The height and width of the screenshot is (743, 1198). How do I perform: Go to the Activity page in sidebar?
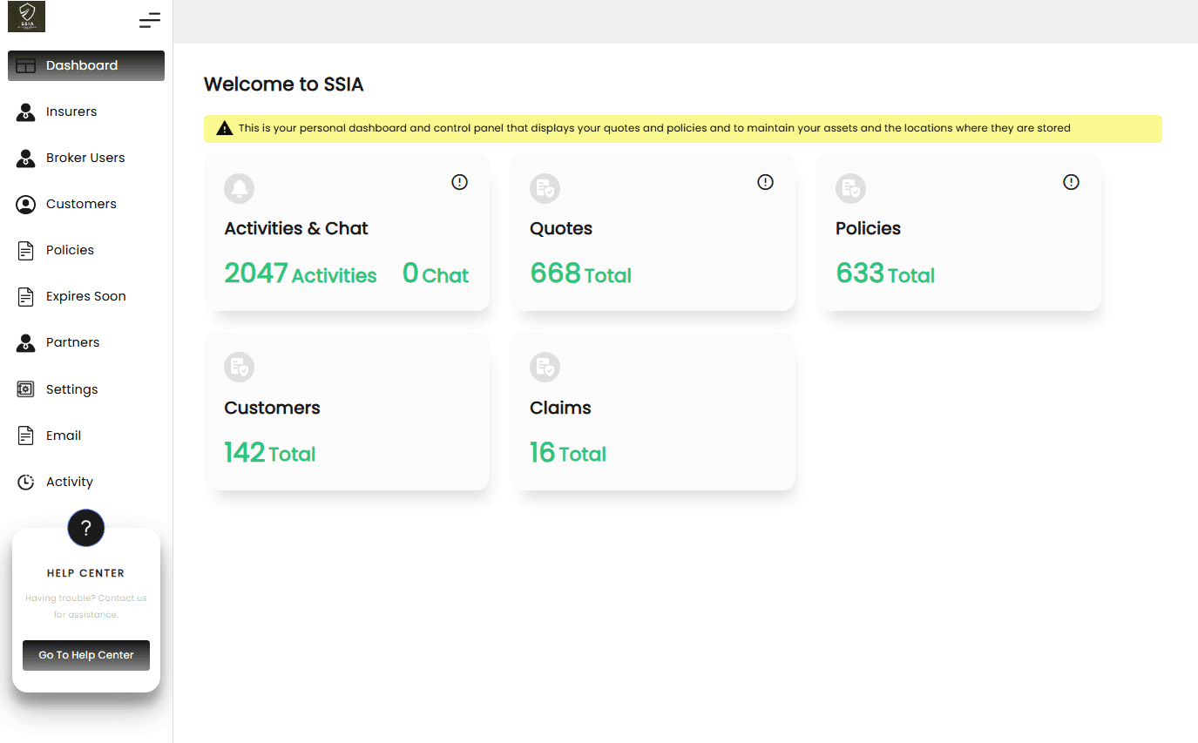click(69, 482)
